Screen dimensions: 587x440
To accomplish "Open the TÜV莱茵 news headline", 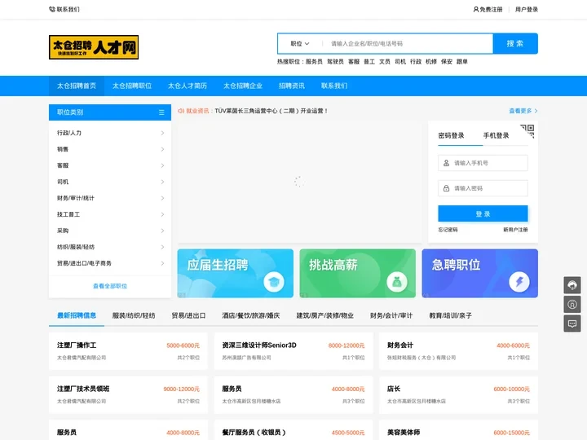I will coord(271,111).
